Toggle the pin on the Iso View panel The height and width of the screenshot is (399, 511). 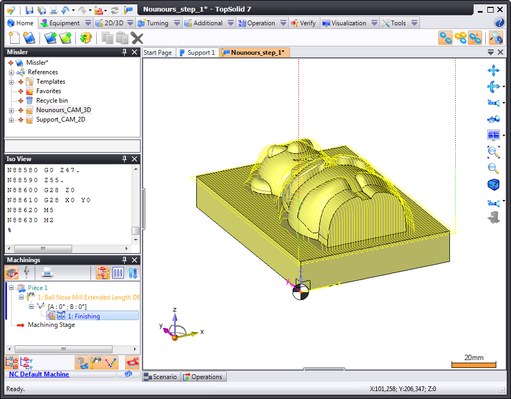[125, 159]
